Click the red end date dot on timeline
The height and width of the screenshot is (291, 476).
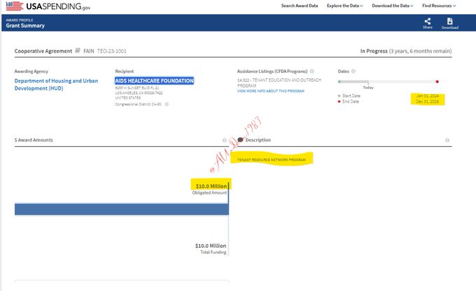pyautogui.click(x=437, y=81)
